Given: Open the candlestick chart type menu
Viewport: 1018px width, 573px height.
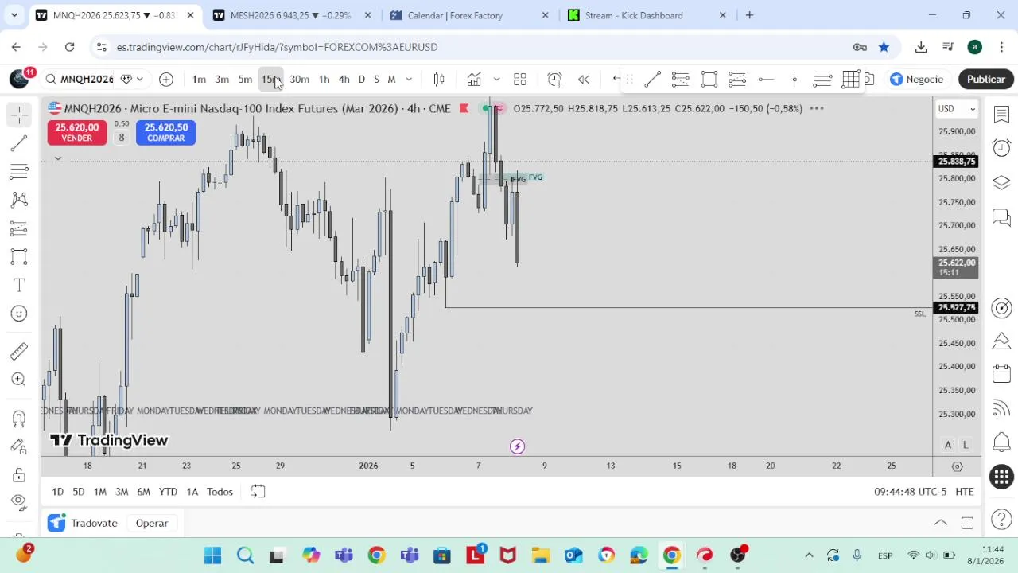Looking at the screenshot, I should pos(439,79).
